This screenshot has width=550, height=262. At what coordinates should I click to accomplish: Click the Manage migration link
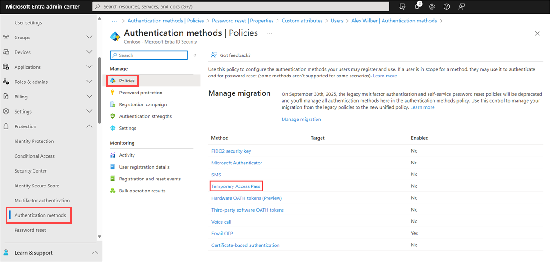click(x=301, y=119)
